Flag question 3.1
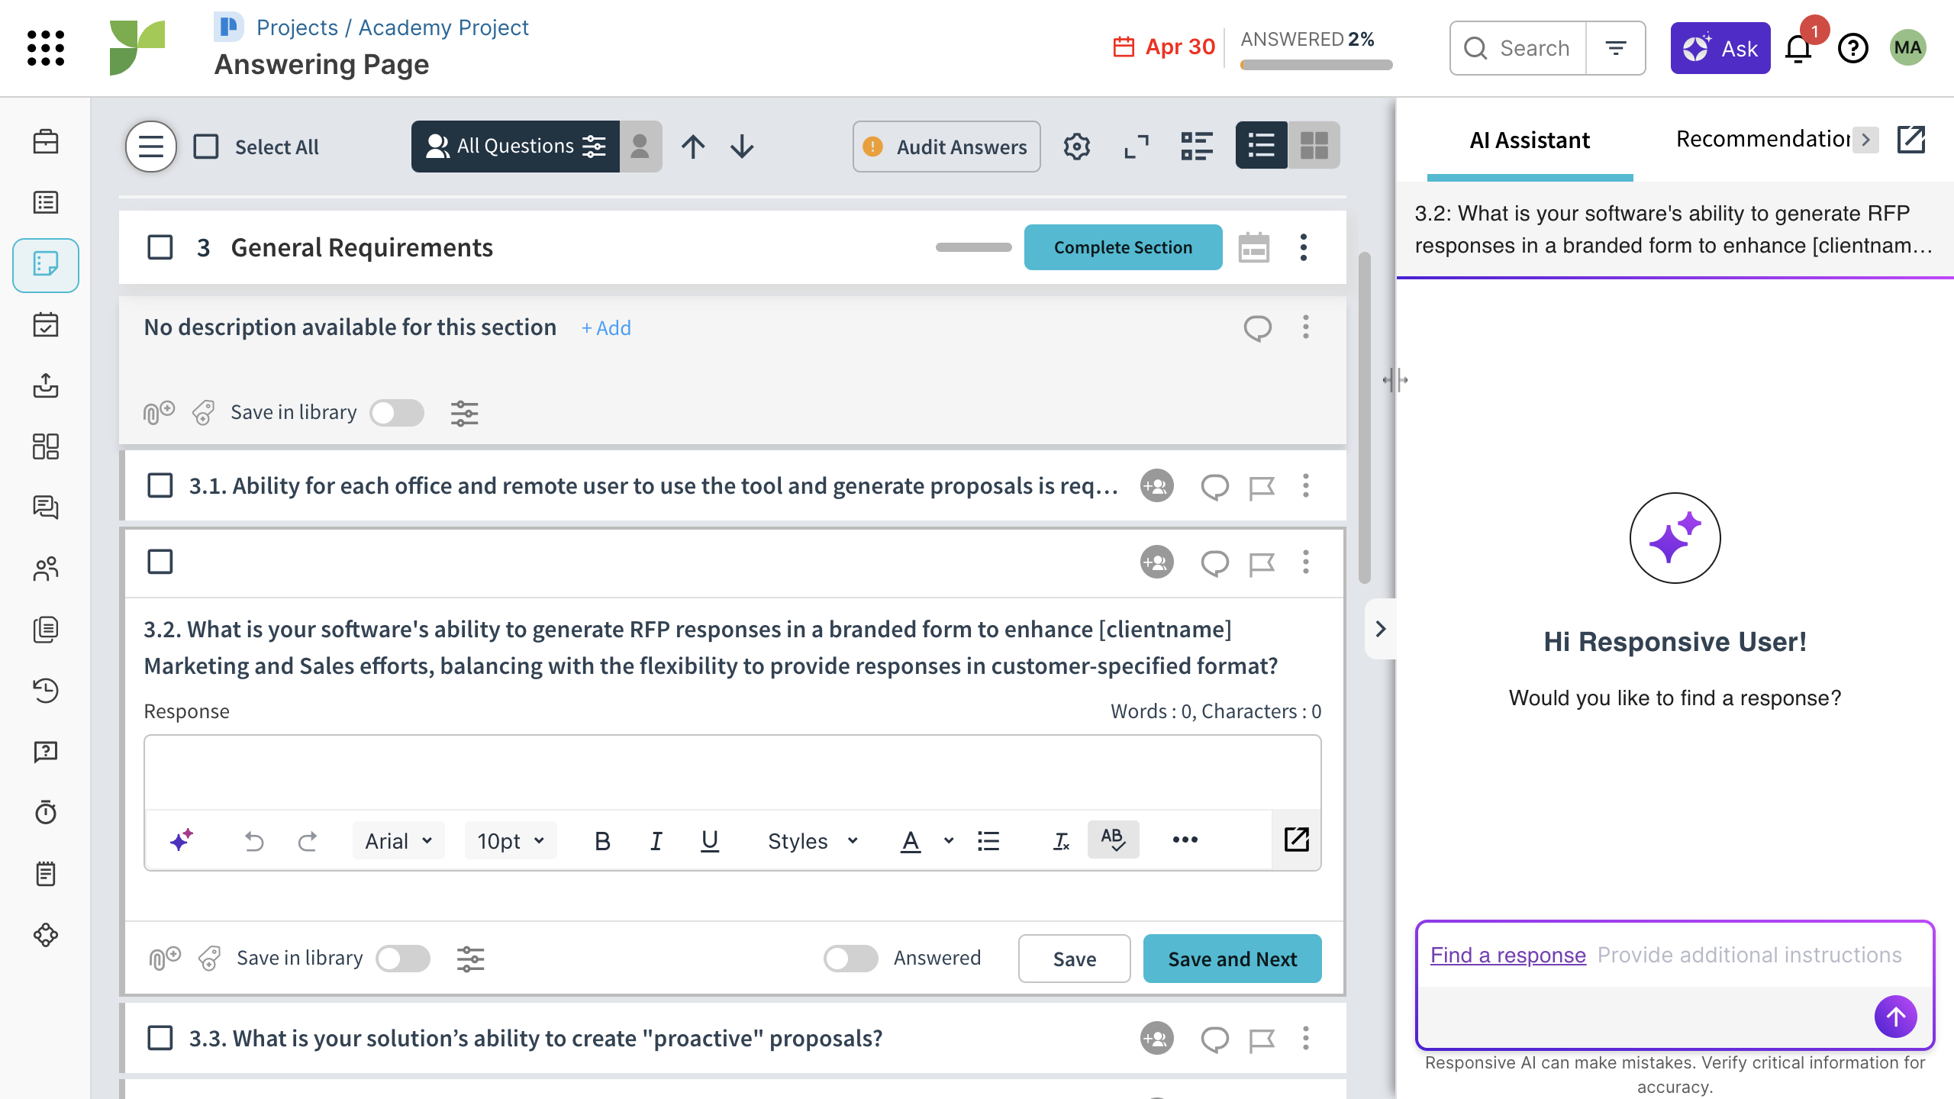The width and height of the screenshot is (1954, 1099). [1262, 486]
